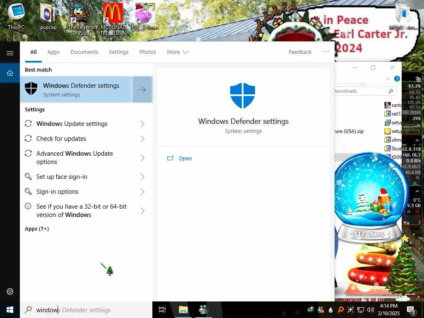
Task: Select the (USA).zip file in File Explorer
Action: 349,131
